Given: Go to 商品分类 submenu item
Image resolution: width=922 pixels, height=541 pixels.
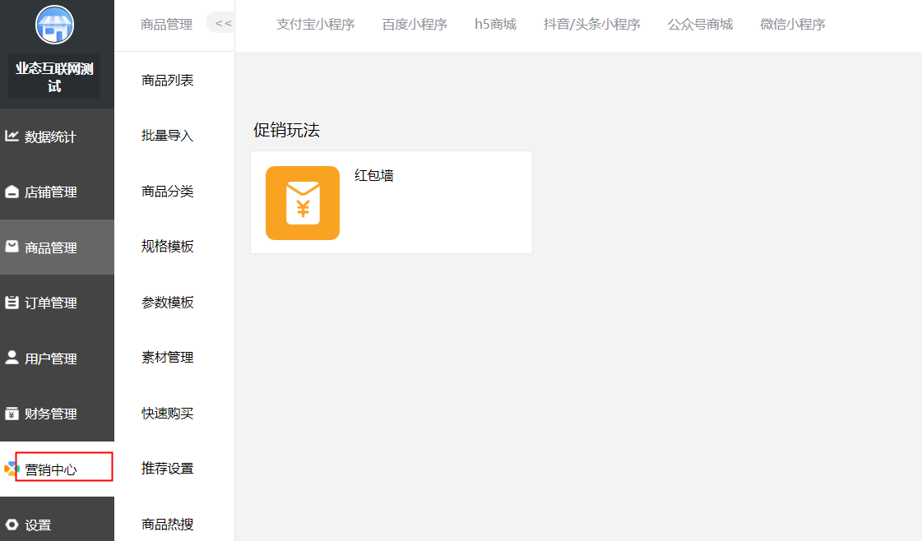Looking at the screenshot, I should click(x=168, y=191).
